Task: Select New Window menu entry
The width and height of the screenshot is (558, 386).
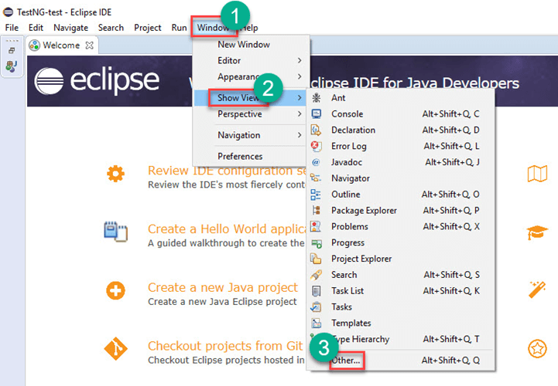Action: (x=244, y=45)
